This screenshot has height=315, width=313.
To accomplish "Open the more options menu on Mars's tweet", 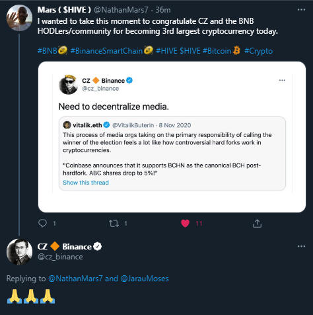I will click(x=301, y=10).
